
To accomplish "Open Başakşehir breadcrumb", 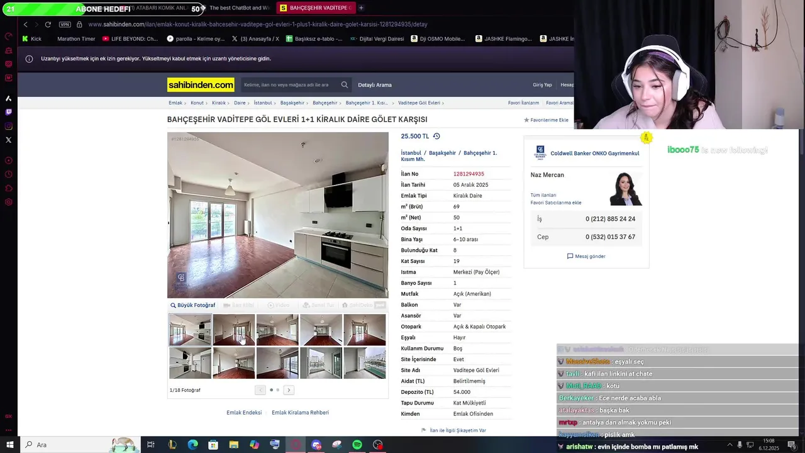I will point(292,103).
